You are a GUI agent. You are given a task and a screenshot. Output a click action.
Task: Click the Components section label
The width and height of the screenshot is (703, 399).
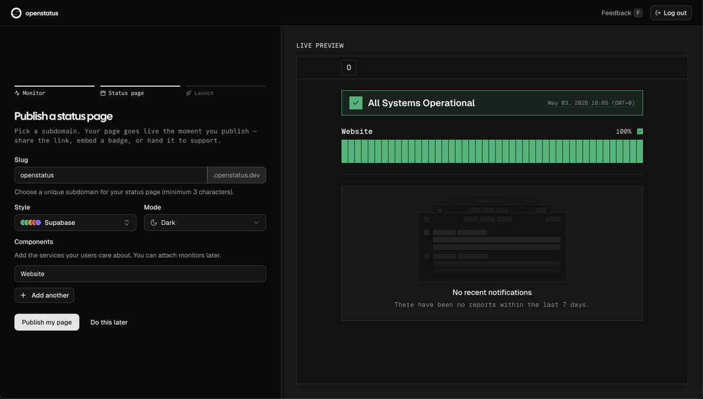(34, 241)
